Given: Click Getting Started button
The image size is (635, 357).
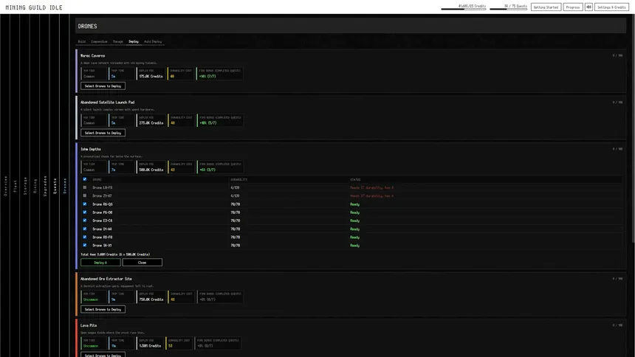Looking at the screenshot, I should (546, 7).
